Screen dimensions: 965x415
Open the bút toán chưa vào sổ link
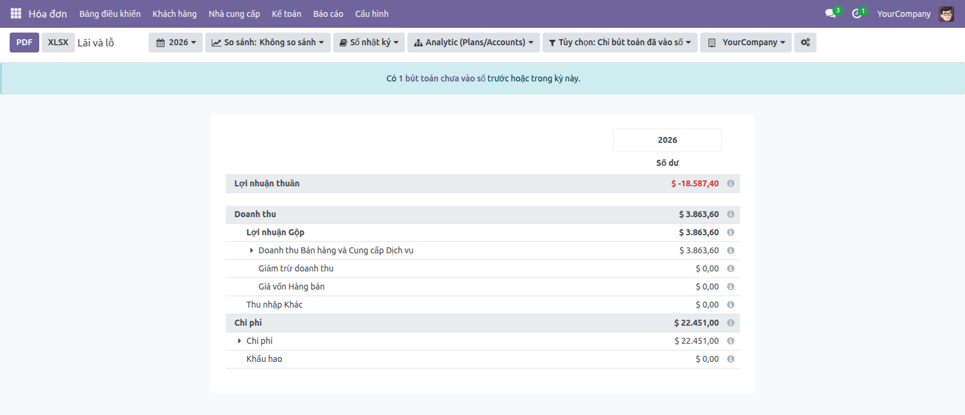(445, 78)
